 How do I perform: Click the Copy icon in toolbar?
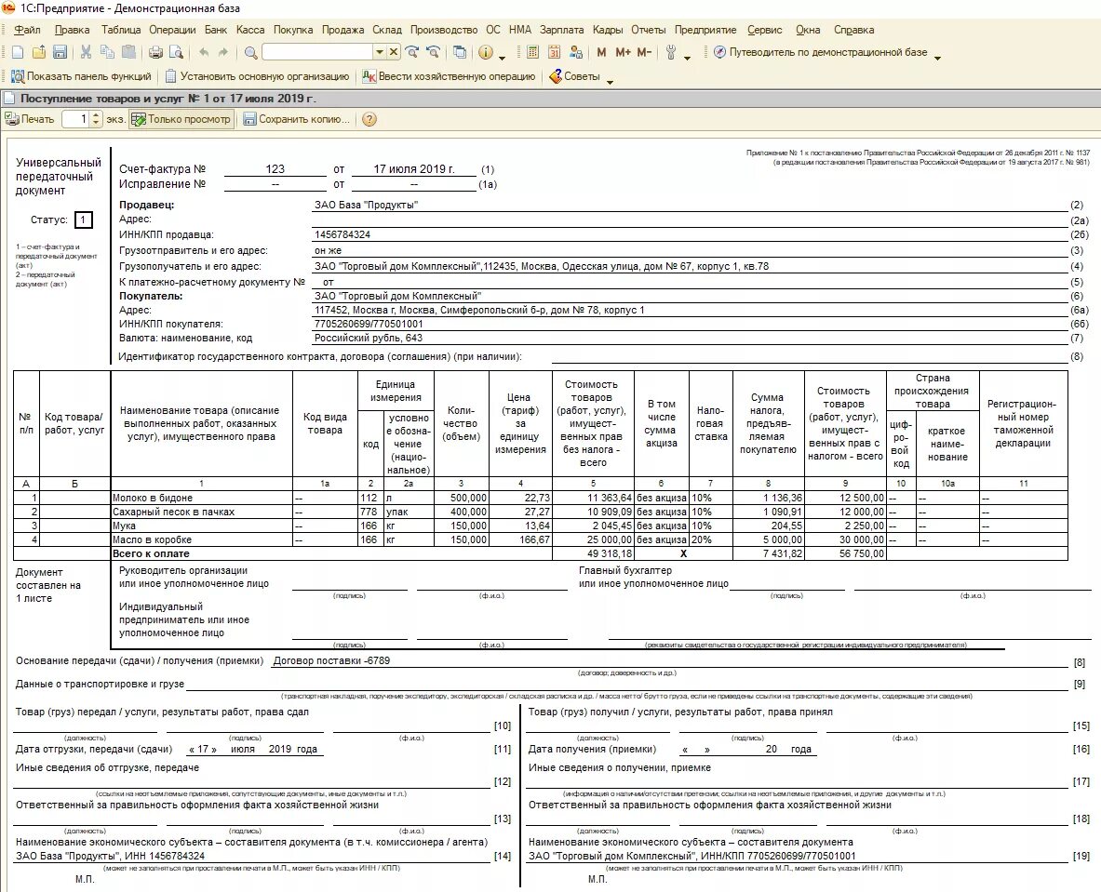[x=107, y=52]
